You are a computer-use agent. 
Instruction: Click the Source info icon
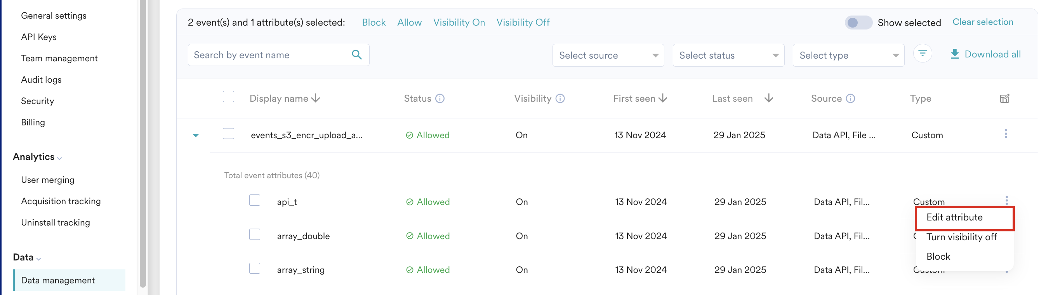850,99
